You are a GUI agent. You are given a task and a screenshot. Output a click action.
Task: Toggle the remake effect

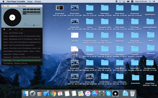coord(24,14)
